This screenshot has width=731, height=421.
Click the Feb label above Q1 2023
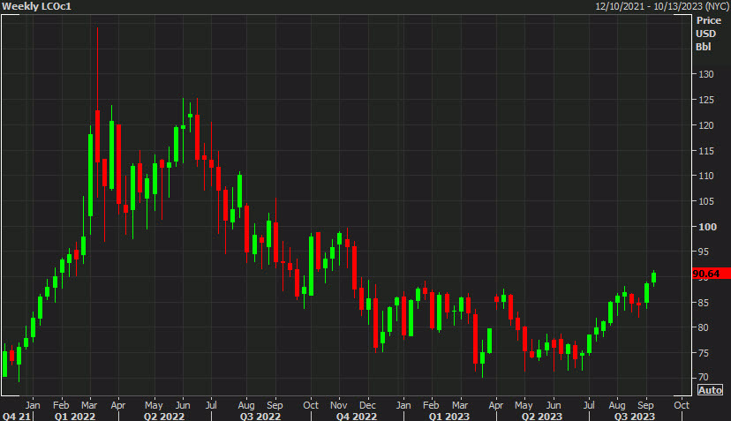click(x=430, y=405)
